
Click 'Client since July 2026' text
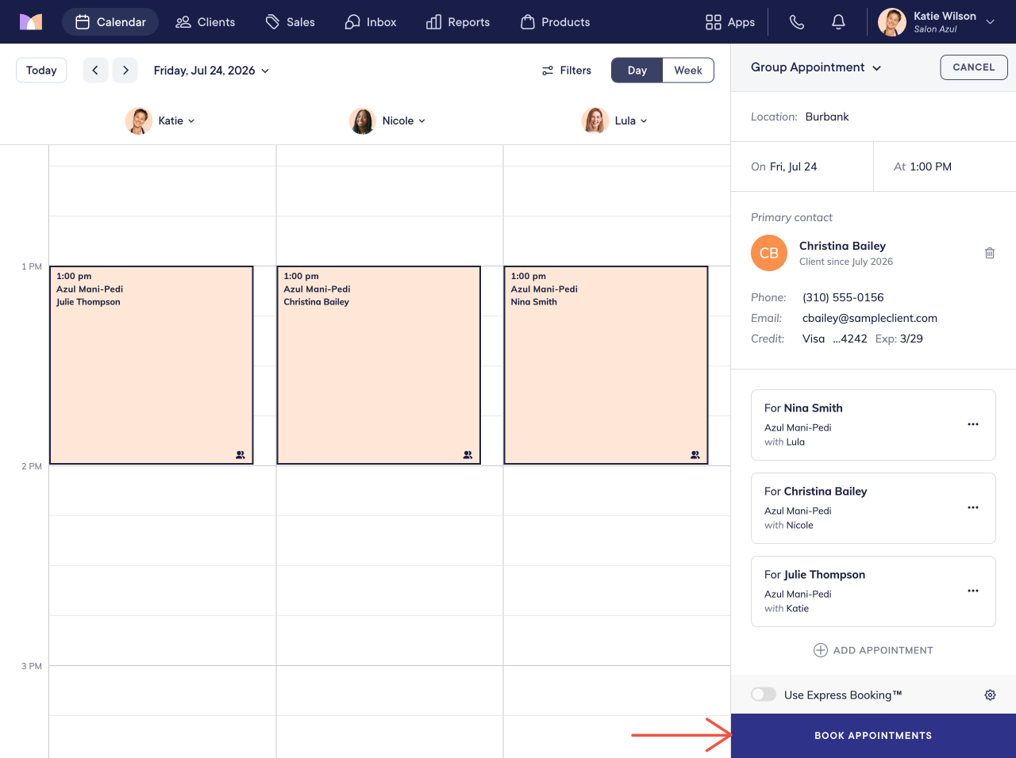[846, 262]
